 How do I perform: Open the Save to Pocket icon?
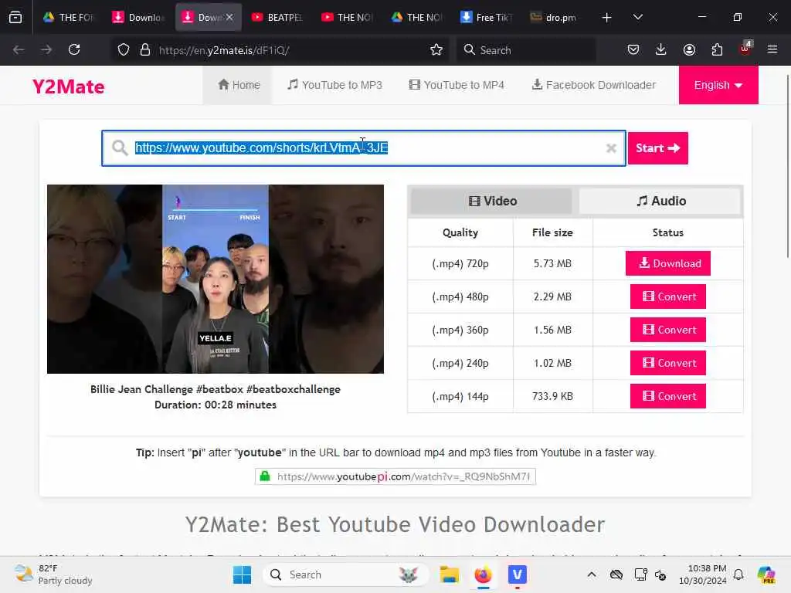pos(633,49)
